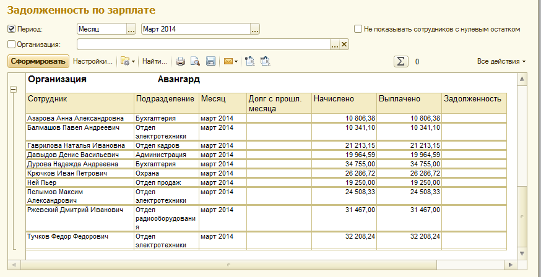The height and width of the screenshot is (277, 541).
Task: Clear the Организация field with X button
Action: pyautogui.click(x=345, y=44)
